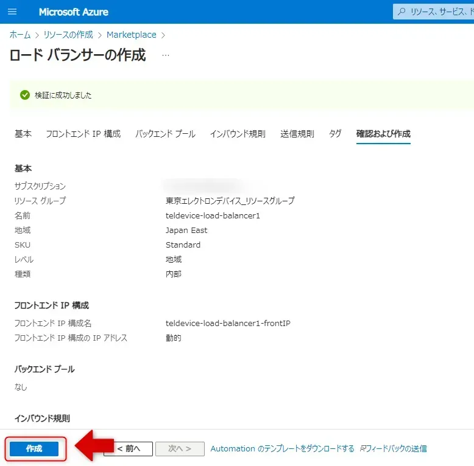474x466 pixels.
Task: Click the < 前へ button
Action: pyautogui.click(x=128, y=449)
